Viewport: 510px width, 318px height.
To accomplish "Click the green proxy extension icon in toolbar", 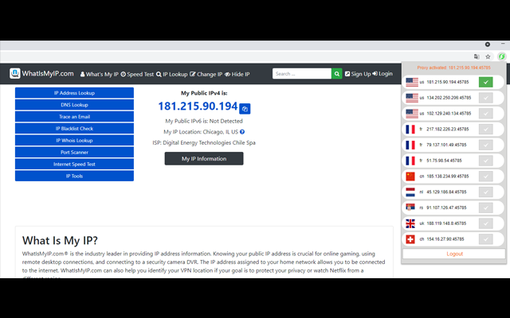I will (x=502, y=56).
